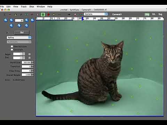Click the End frame field
The width and height of the screenshot is (167, 125).
pos(18,58)
